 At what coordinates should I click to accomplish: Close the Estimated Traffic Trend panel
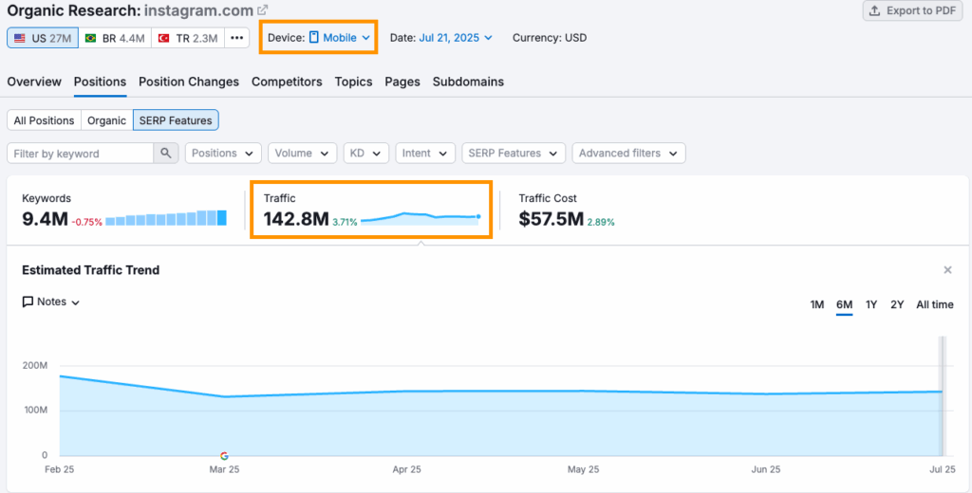[947, 270]
